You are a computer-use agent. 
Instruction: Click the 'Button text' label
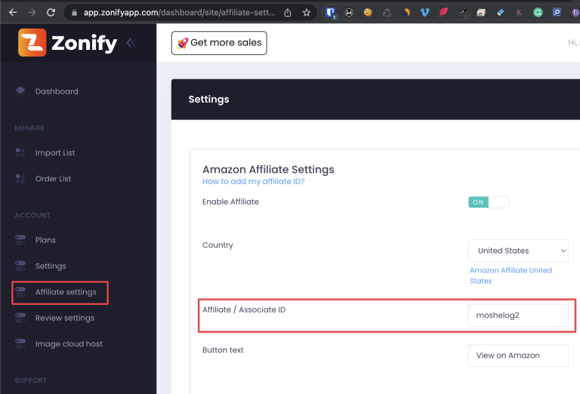(223, 350)
